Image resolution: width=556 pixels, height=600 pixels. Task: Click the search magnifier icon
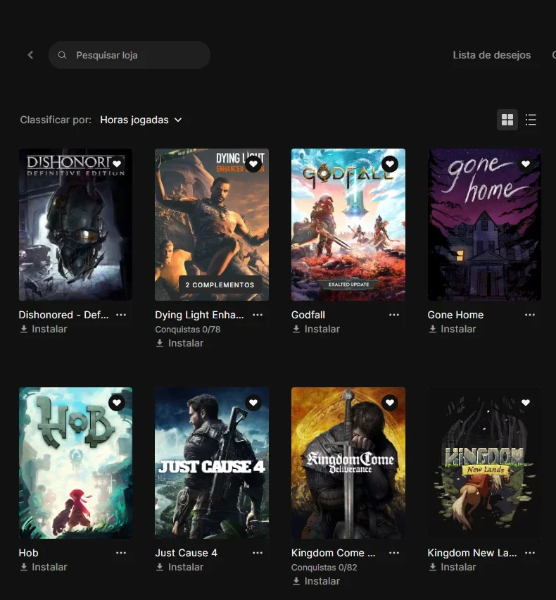(62, 55)
